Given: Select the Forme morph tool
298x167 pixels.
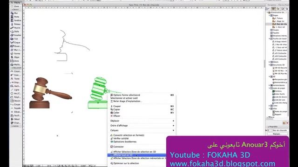Looking at the screenshot, I should point(16,54).
